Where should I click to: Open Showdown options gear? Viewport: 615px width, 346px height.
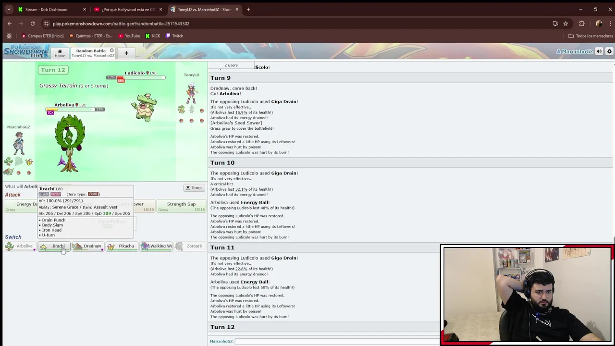tap(609, 51)
